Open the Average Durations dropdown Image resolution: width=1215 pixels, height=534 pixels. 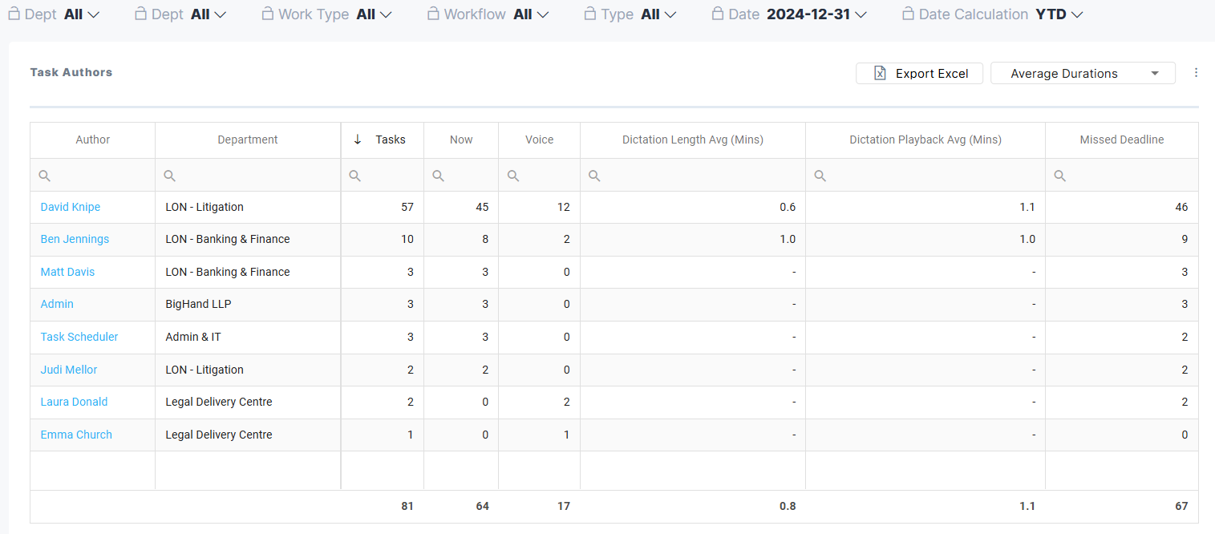(x=1083, y=74)
